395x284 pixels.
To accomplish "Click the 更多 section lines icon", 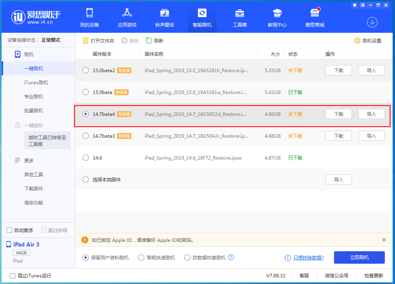I will (17, 160).
